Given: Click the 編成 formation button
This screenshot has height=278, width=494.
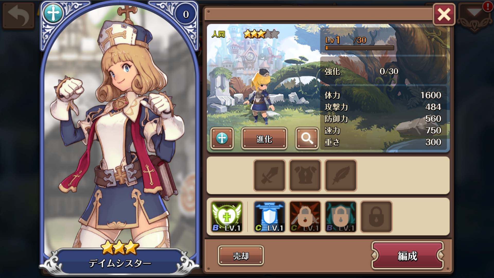Looking at the screenshot, I should pos(408,256).
